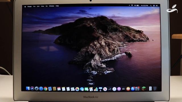Open Apple TV icon in Dock

124,89
